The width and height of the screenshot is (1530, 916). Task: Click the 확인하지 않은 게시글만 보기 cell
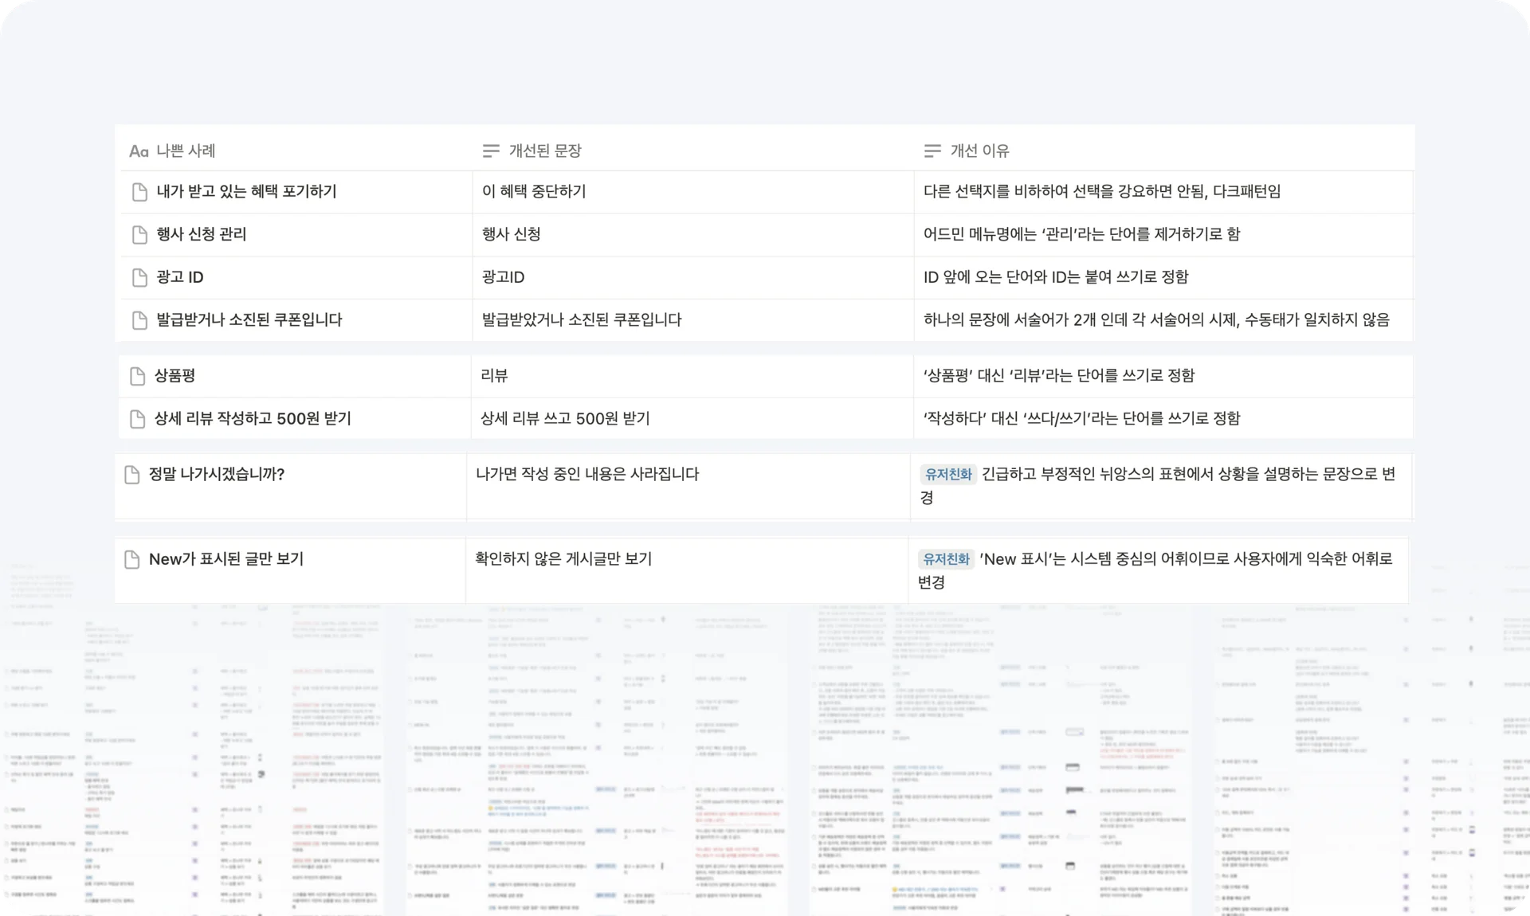(563, 560)
